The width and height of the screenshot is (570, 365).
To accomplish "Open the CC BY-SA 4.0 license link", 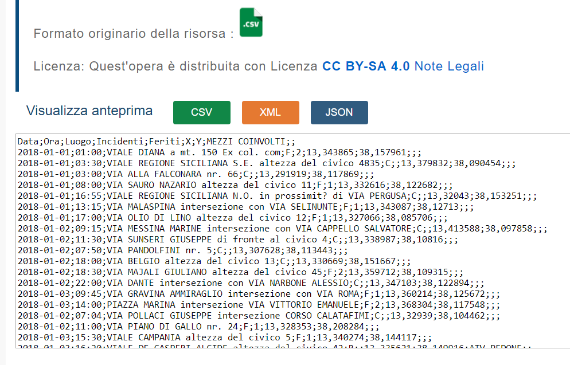I will pyautogui.click(x=366, y=66).
